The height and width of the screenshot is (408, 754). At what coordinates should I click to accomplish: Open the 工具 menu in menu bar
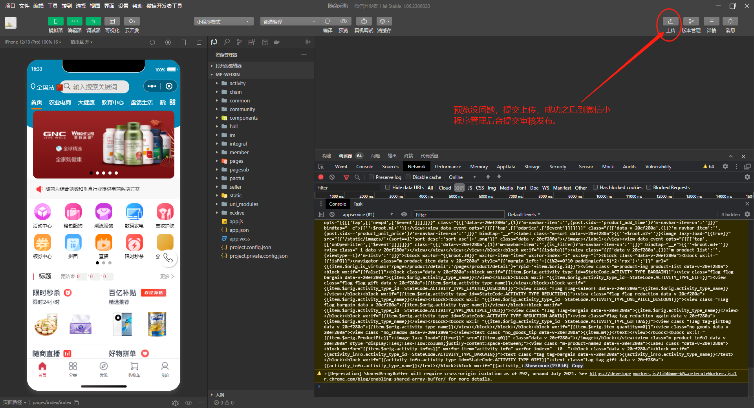tap(53, 6)
